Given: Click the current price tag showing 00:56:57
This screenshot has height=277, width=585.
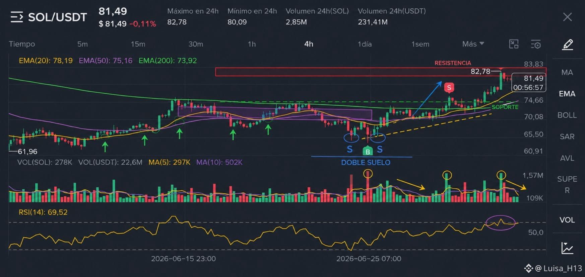Looking at the screenshot, I should [x=529, y=83].
